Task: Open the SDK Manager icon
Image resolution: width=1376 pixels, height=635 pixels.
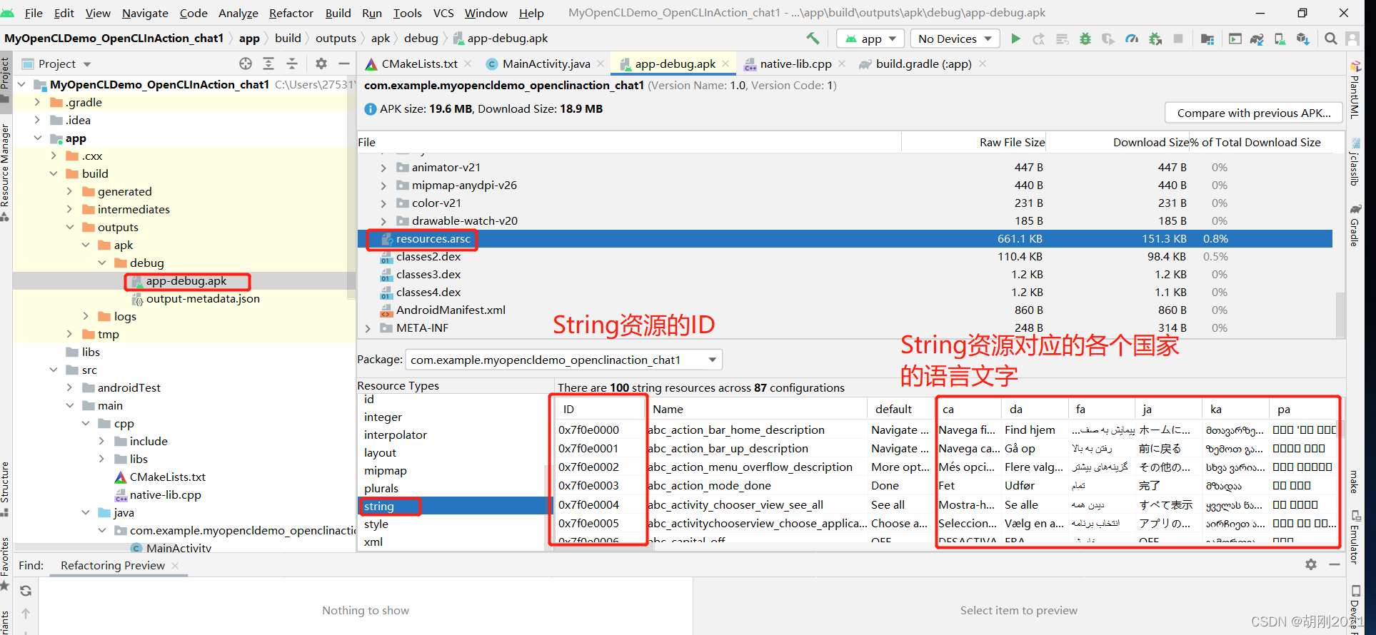Action: tap(1303, 39)
